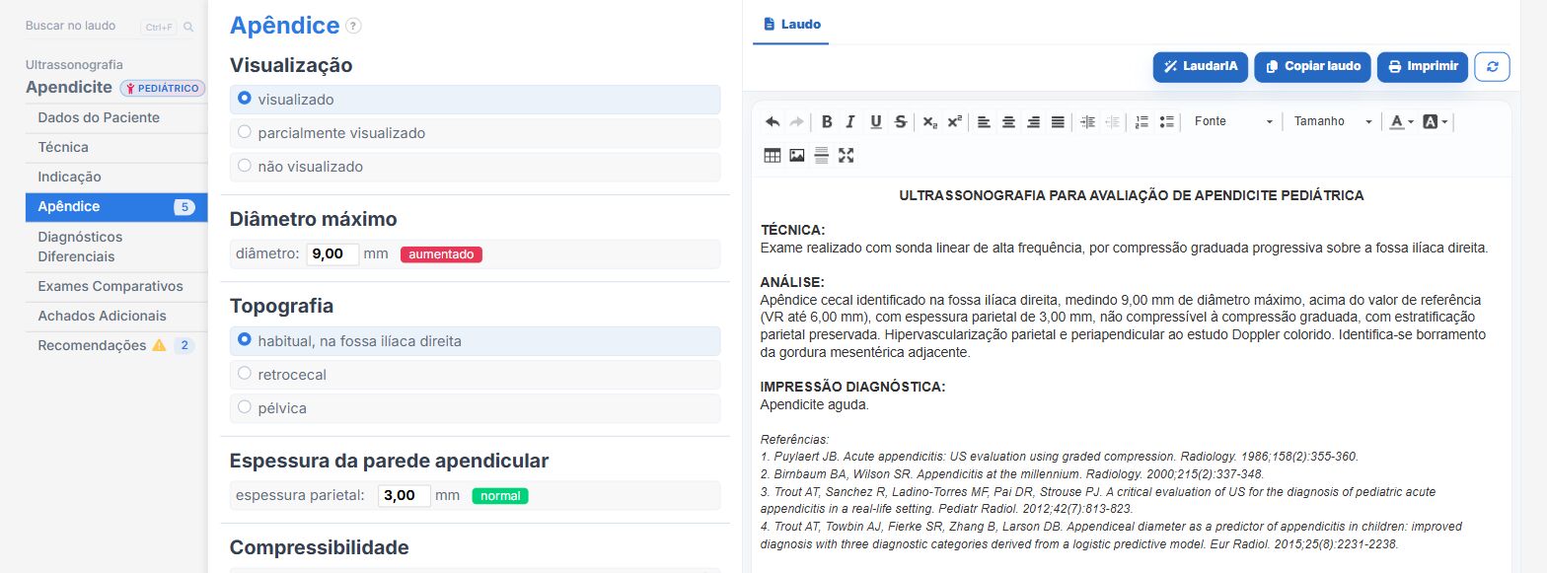
Task: Insert an image into the report
Action: point(797,155)
